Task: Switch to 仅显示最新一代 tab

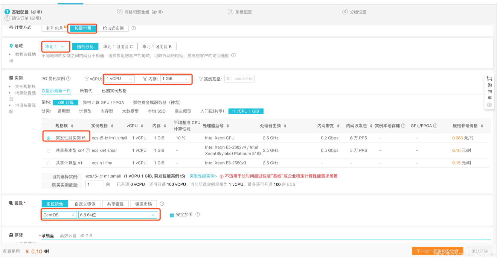Action: click(x=56, y=91)
